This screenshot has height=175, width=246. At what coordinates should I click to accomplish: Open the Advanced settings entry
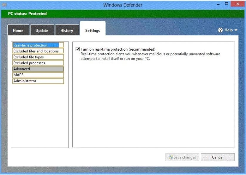[x=38, y=69]
